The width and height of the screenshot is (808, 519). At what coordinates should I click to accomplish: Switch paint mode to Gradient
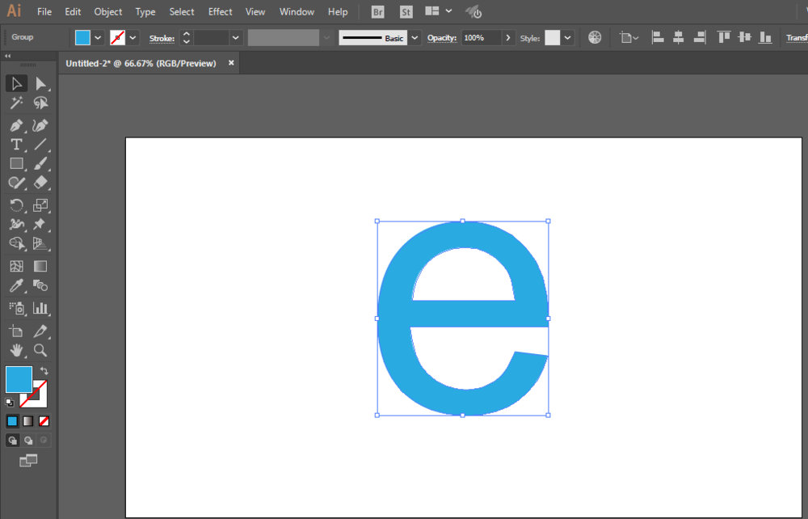[28, 421]
